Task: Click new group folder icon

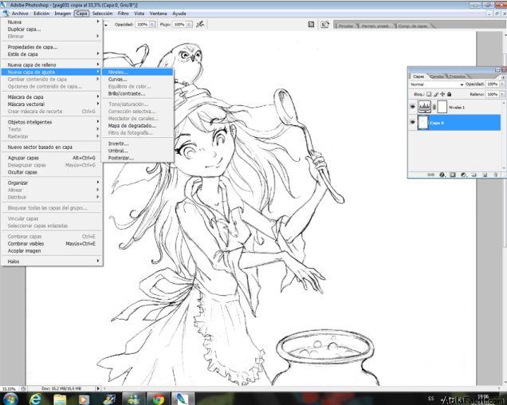Action: (474, 175)
